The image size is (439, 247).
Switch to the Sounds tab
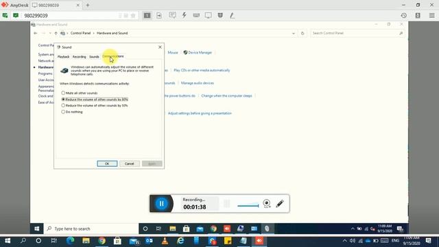94,56
